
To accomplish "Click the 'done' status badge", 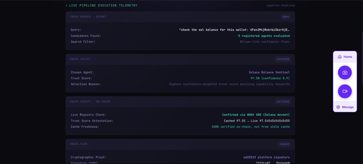I will pos(286,17).
